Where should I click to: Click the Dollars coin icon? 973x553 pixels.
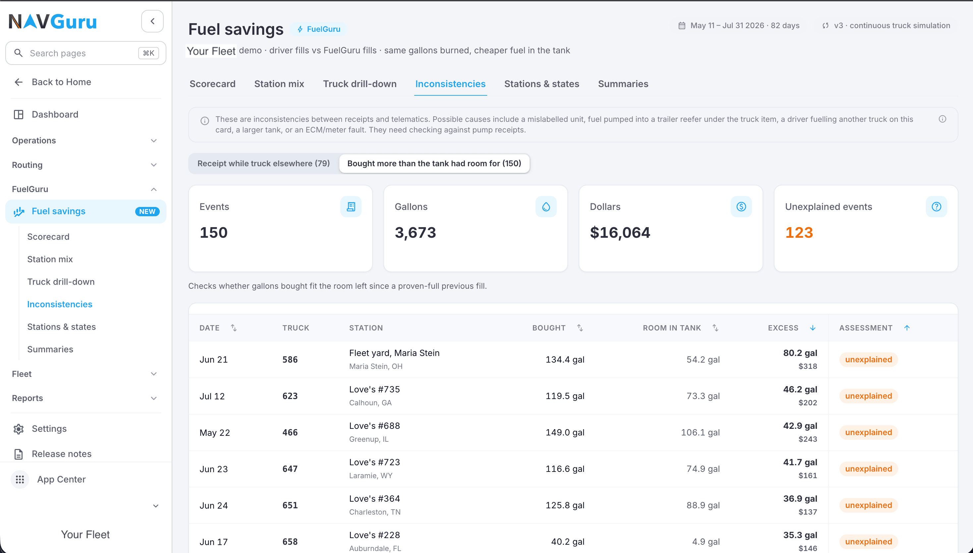741,207
